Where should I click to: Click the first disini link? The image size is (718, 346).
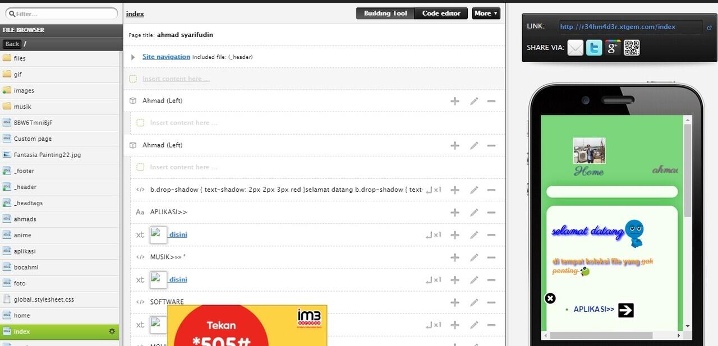pyautogui.click(x=177, y=234)
